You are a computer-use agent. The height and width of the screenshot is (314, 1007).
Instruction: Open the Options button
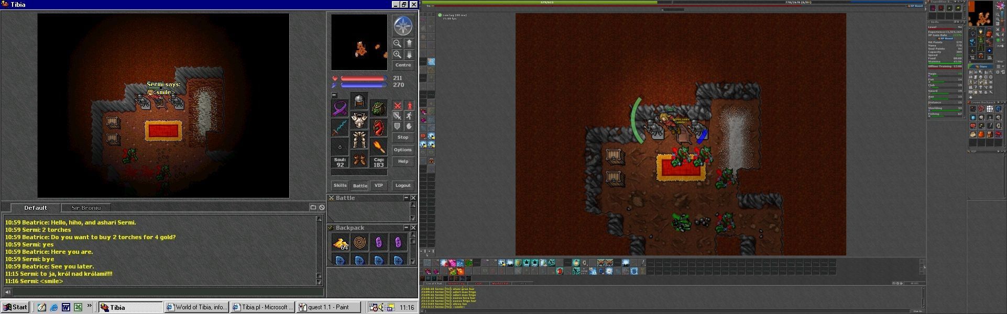click(402, 150)
